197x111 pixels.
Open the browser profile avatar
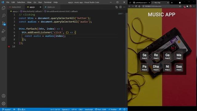pos(191,6)
